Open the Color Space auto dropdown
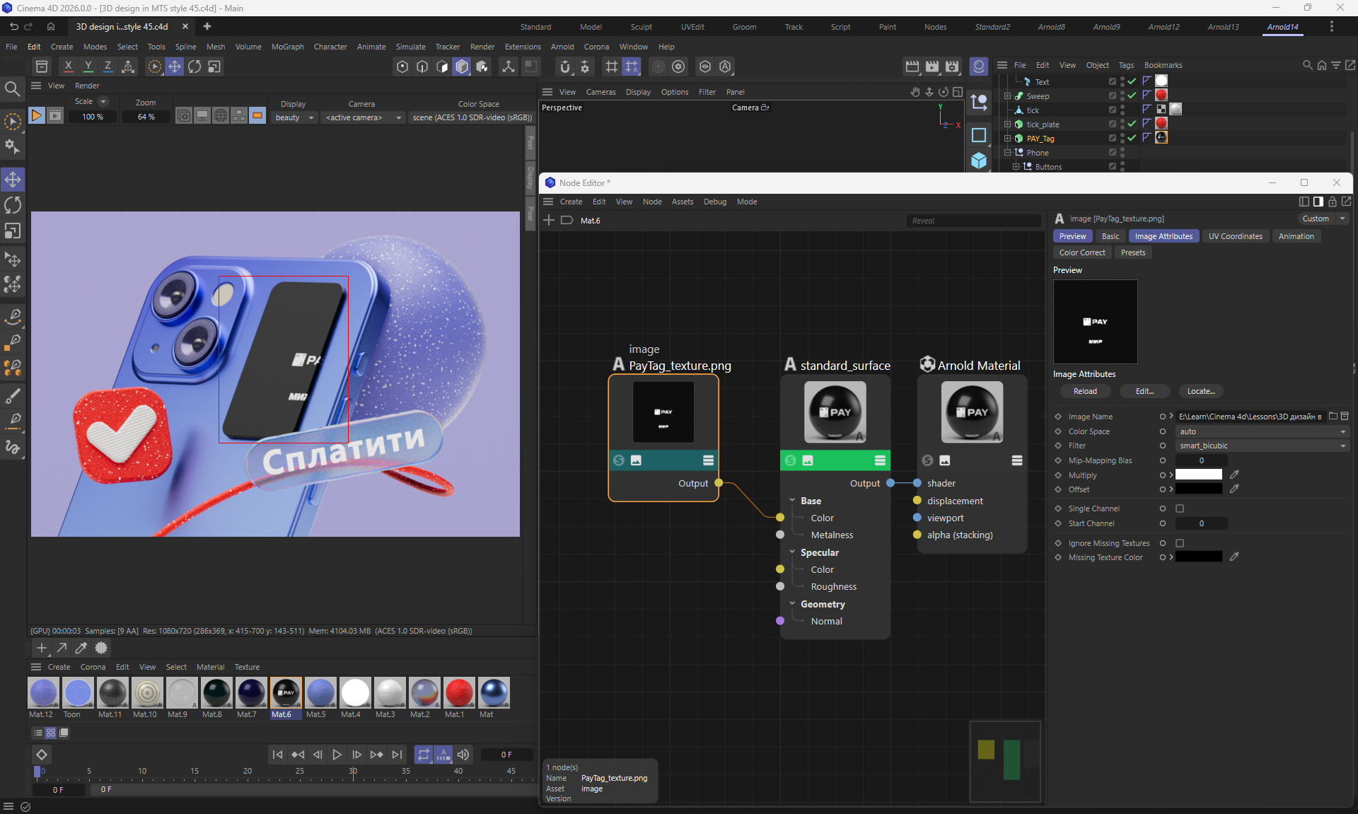This screenshot has width=1358, height=814. (x=1262, y=431)
